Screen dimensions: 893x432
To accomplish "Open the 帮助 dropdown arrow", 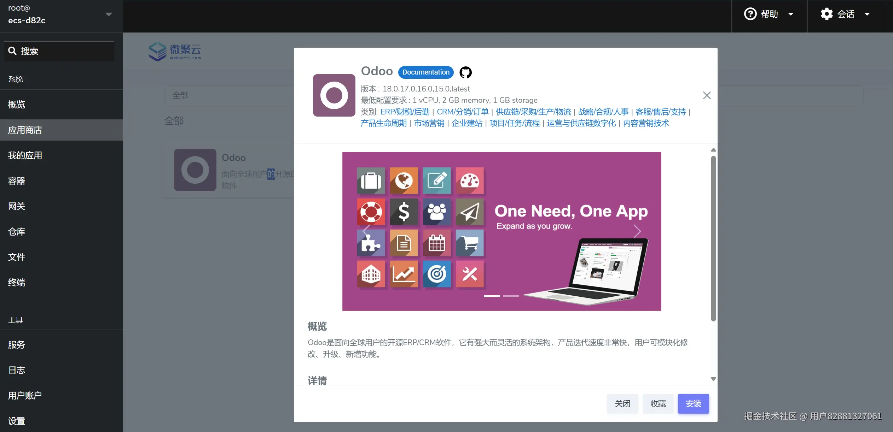I will [x=791, y=14].
